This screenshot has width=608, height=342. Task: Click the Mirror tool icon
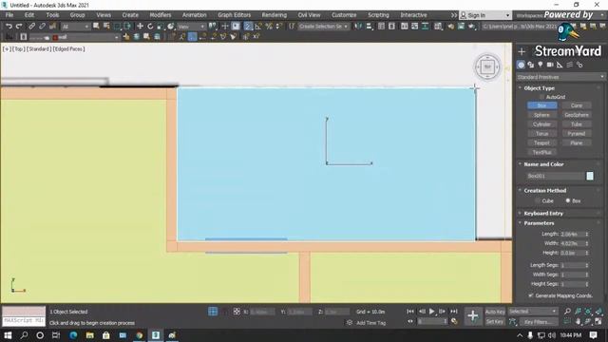click(x=358, y=27)
